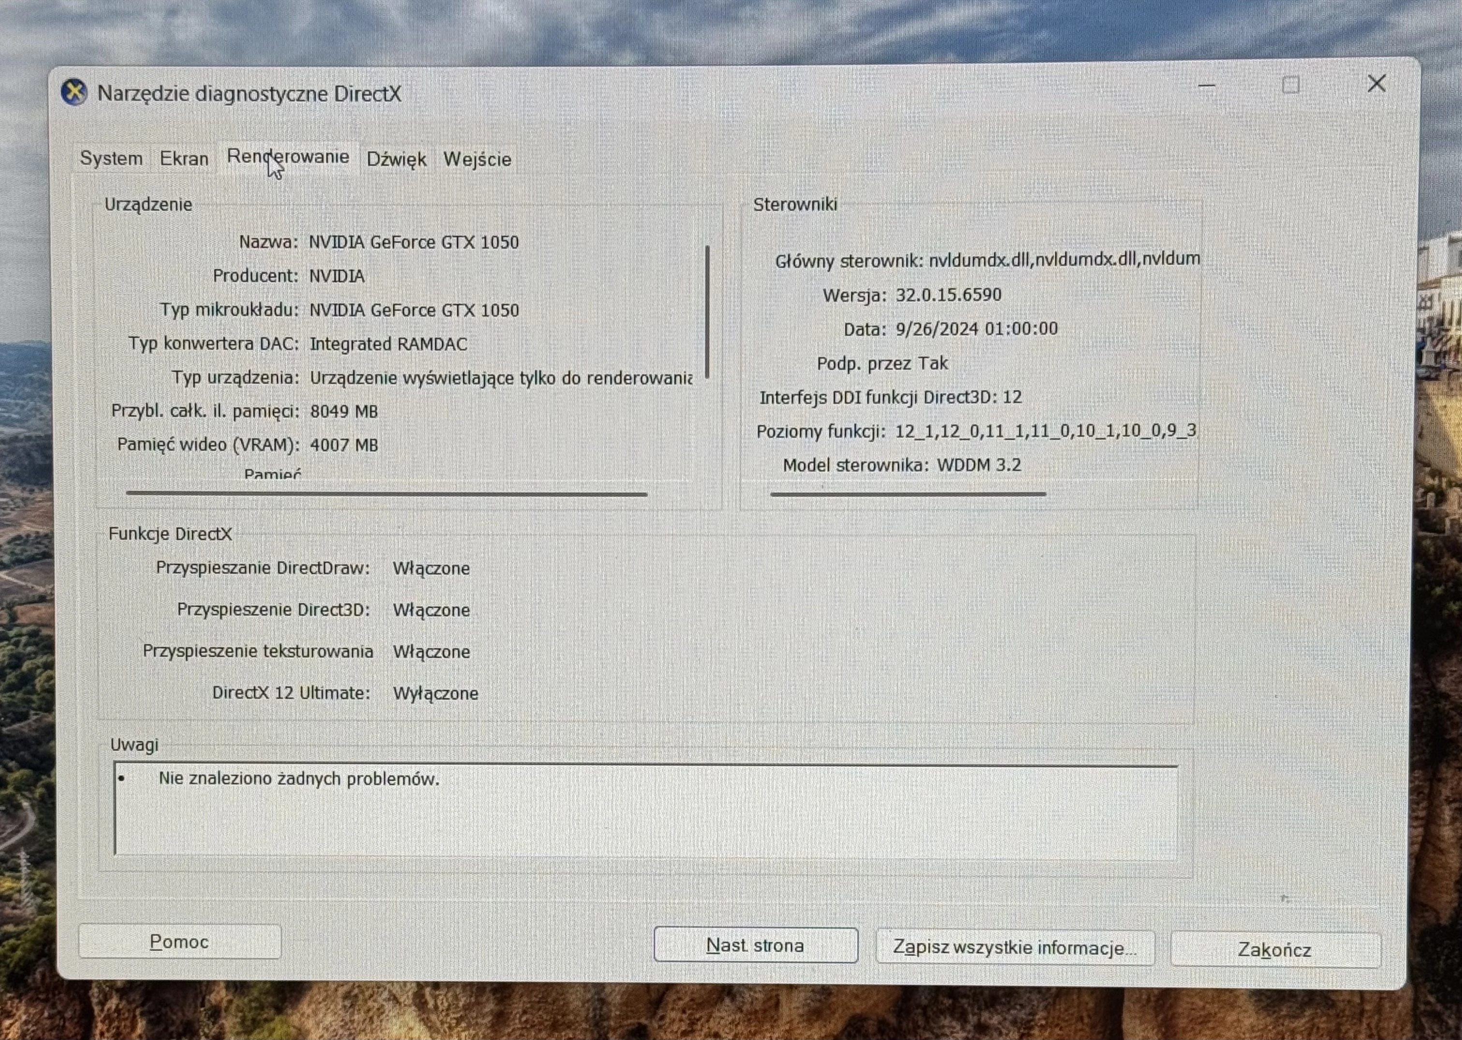1462x1040 pixels.
Task: Click the Główny sterownik nvldumdx.dll value
Action: pyautogui.click(x=1064, y=259)
